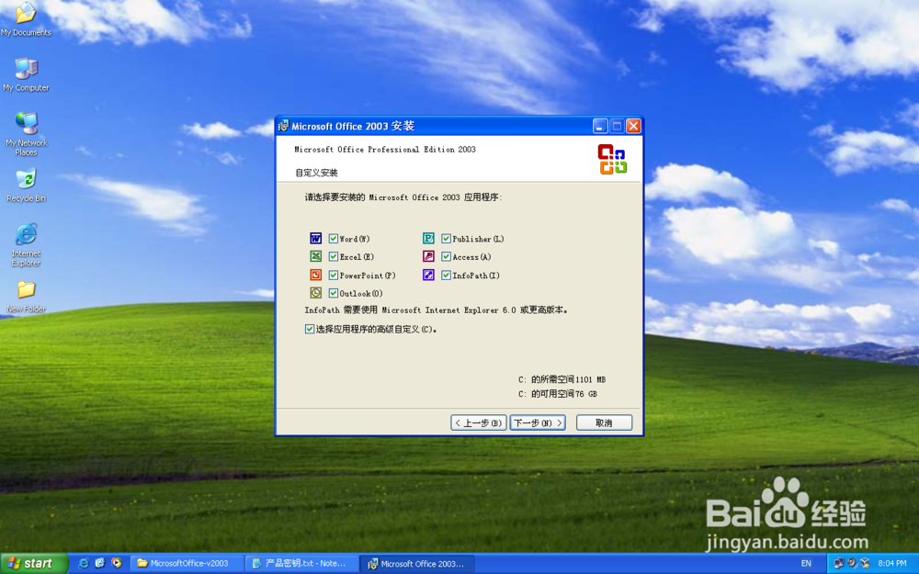
Task: Click 'Microsoft Office Professional Edition 2003' text
Action: click(385, 150)
